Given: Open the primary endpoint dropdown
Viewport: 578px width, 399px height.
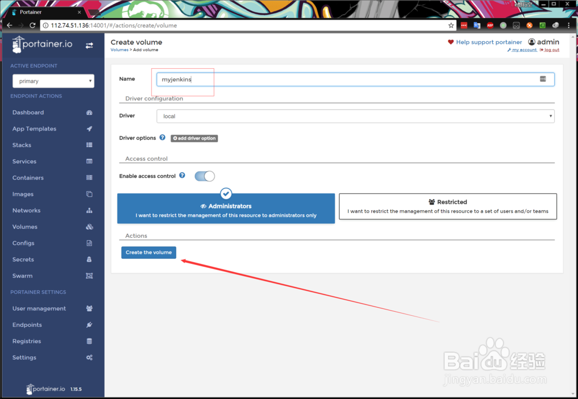Looking at the screenshot, I should tap(53, 81).
